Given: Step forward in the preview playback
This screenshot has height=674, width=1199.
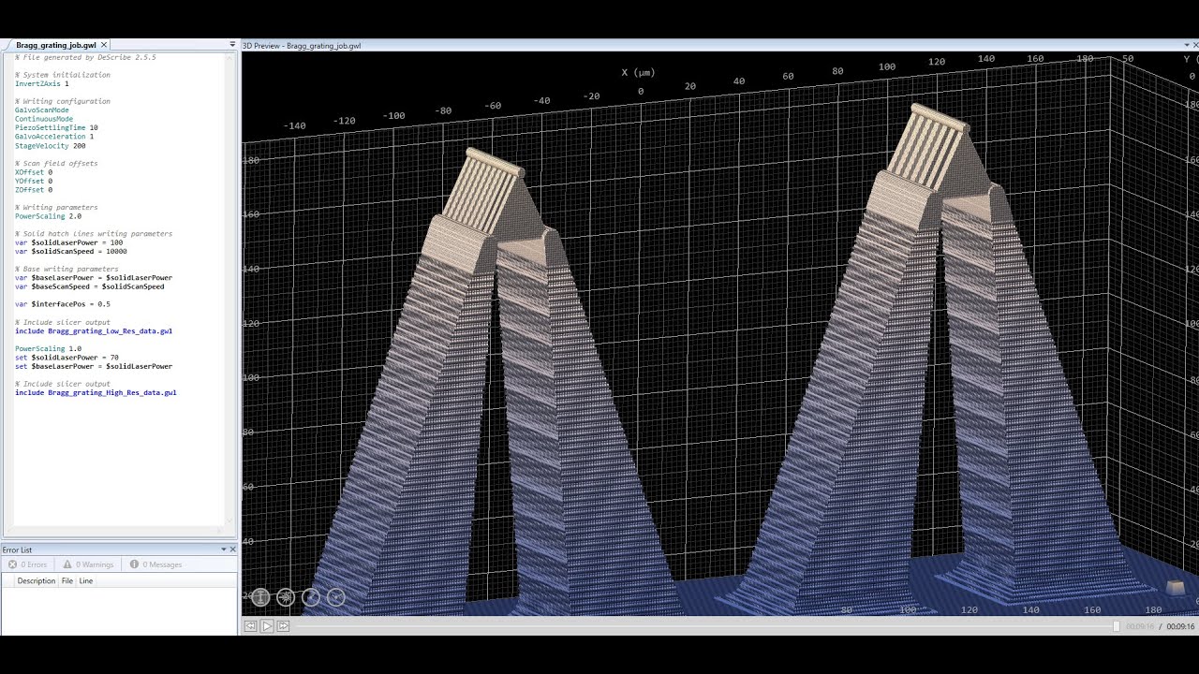Looking at the screenshot, I should pos(283,626).
